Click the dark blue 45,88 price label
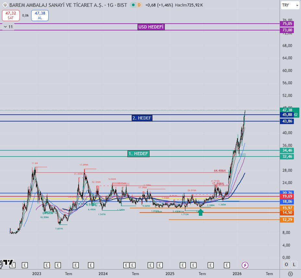301x278 pixels. 287,115
